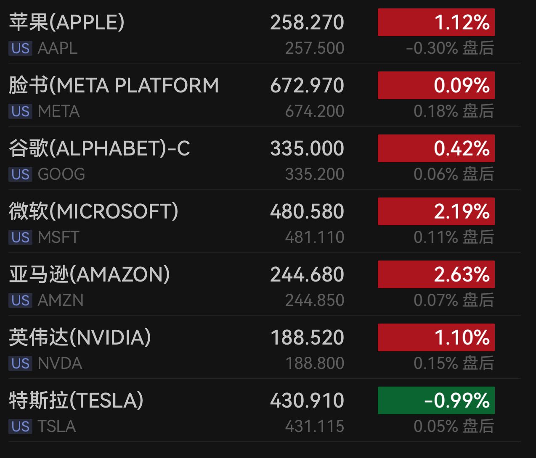Click Apple's -0.30% 盘后 after-hours label

(450, 48)
